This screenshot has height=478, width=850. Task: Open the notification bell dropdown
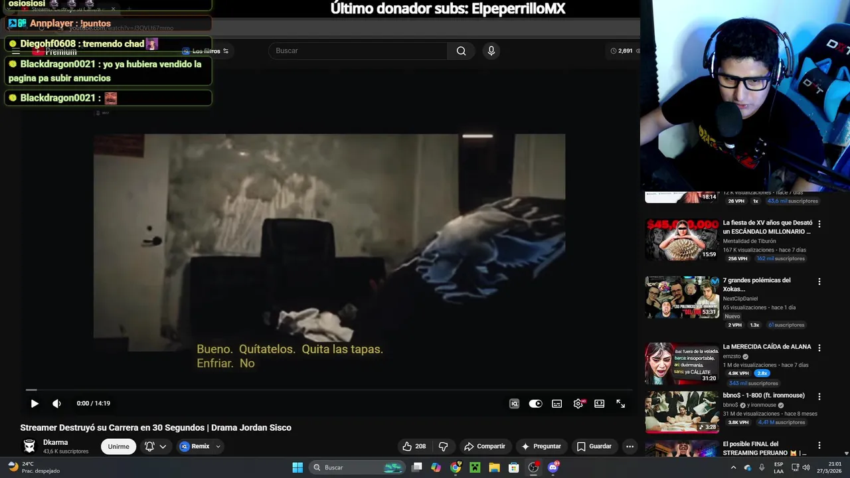155,446
